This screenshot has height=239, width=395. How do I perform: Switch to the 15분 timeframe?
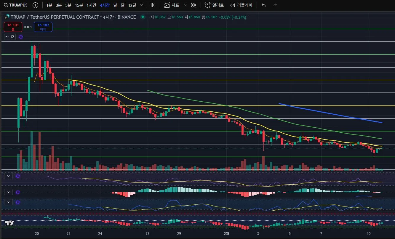(x=79, y=5)
